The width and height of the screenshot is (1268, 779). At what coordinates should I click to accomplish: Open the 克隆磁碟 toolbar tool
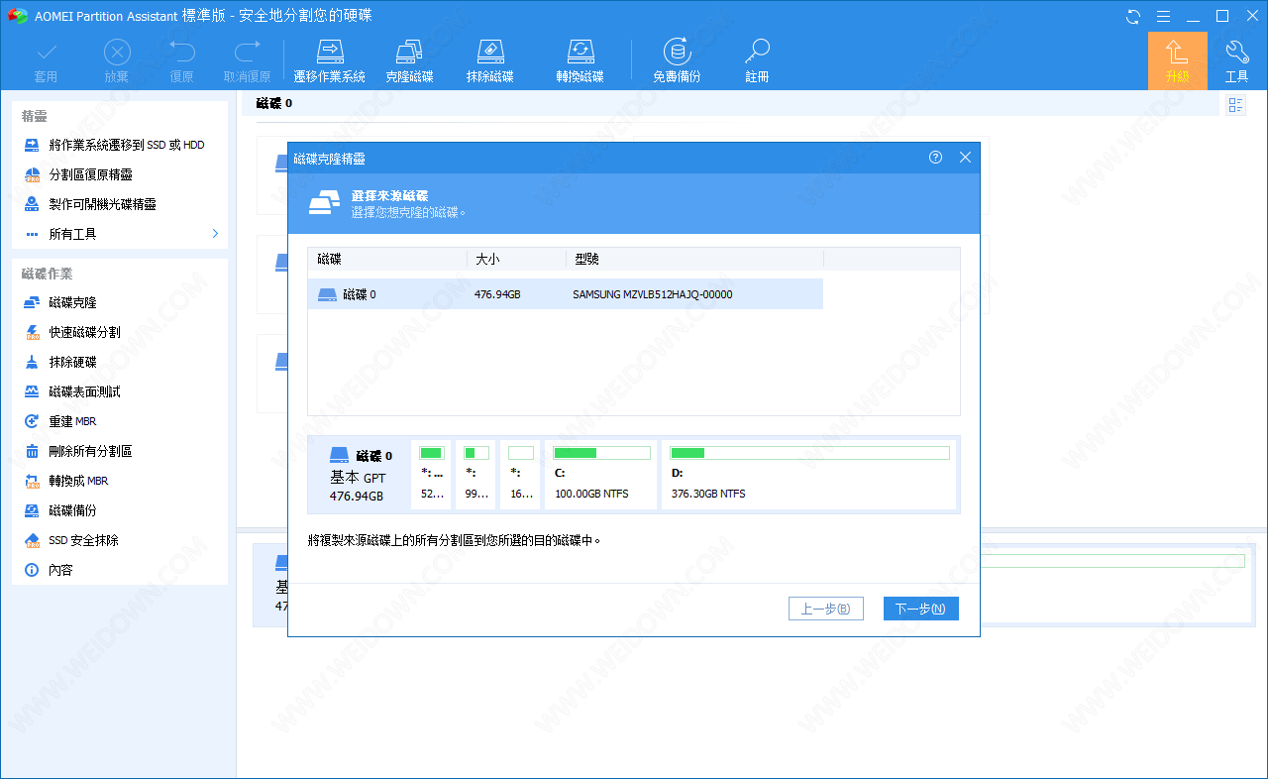click(409, 60)
